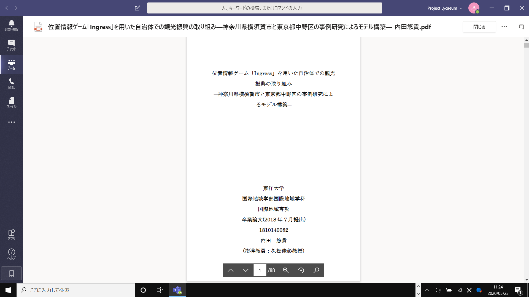Open the チャット (Chat) section

coord(11,45)
